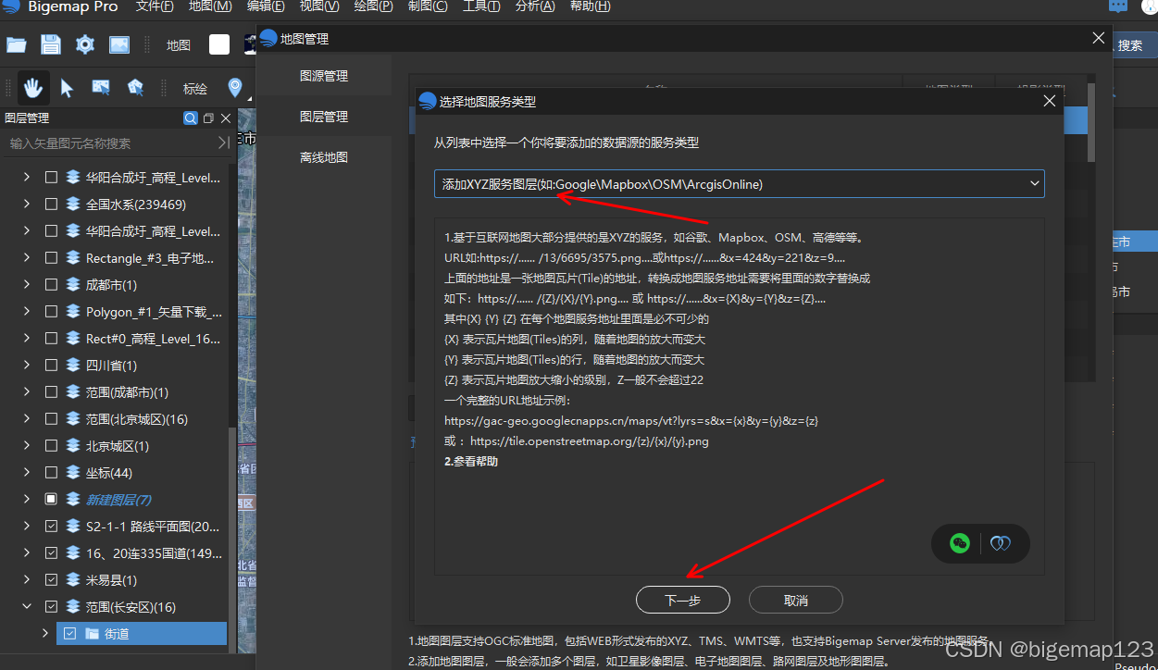Uncheck 街道 folder checkbox

(x=69, y=634)
